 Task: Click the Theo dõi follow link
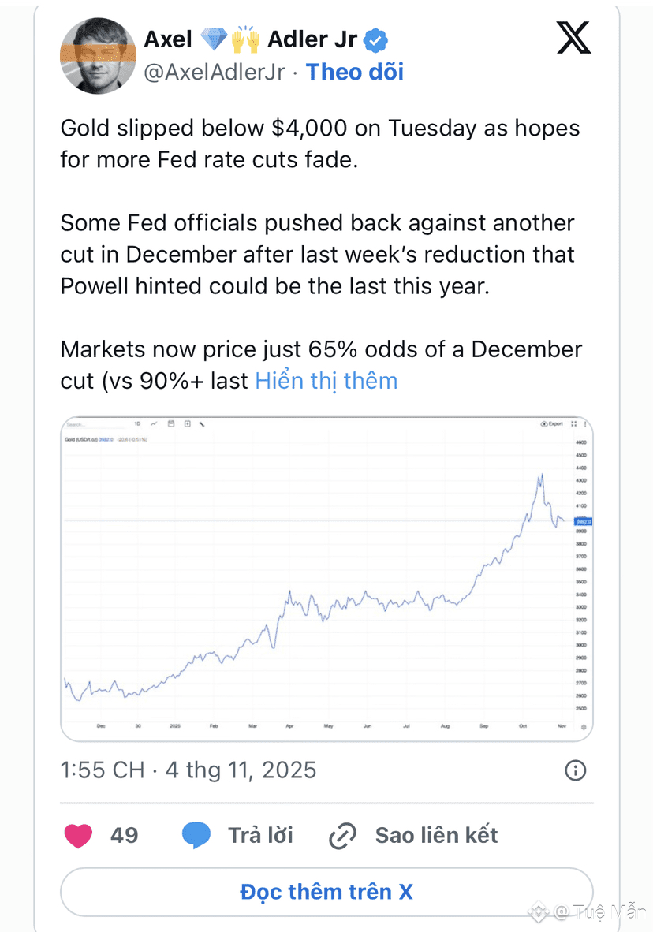click(x=354, y=73)
